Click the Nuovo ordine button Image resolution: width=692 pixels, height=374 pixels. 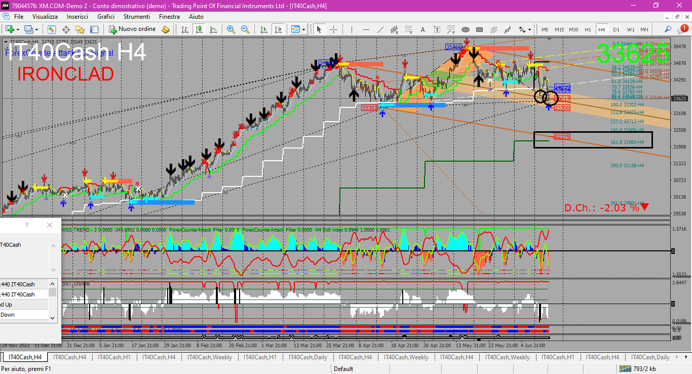coord(133,29)
